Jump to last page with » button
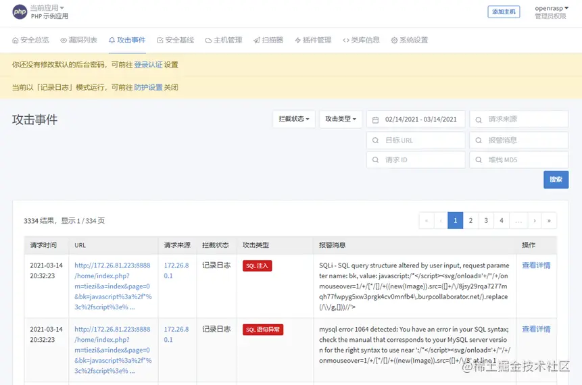Image resolution: width=582 pixels, height=385 pixels. pyautogui.click(x=549, y=221)
